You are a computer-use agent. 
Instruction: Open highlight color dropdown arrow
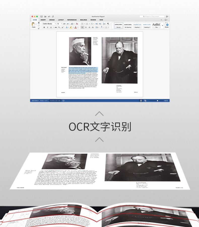[x=73, y=27]
